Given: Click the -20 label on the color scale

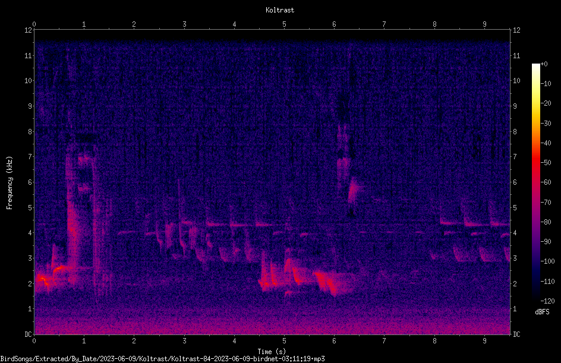Looking at the screenshot, I should pyautogui.click(x=546, y=103).
